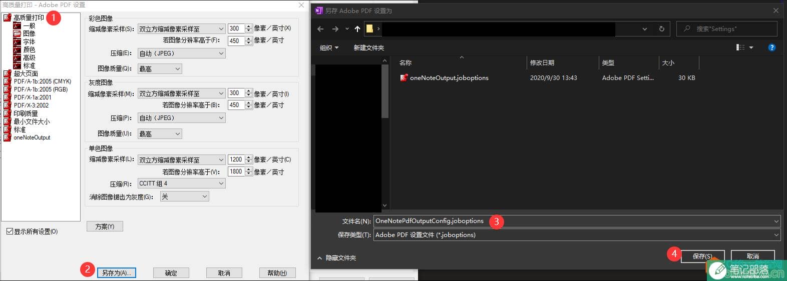The width and height of the screenshot is (787, 281).
Task: Click the 方案(Y) button
Action: point(105,226)
